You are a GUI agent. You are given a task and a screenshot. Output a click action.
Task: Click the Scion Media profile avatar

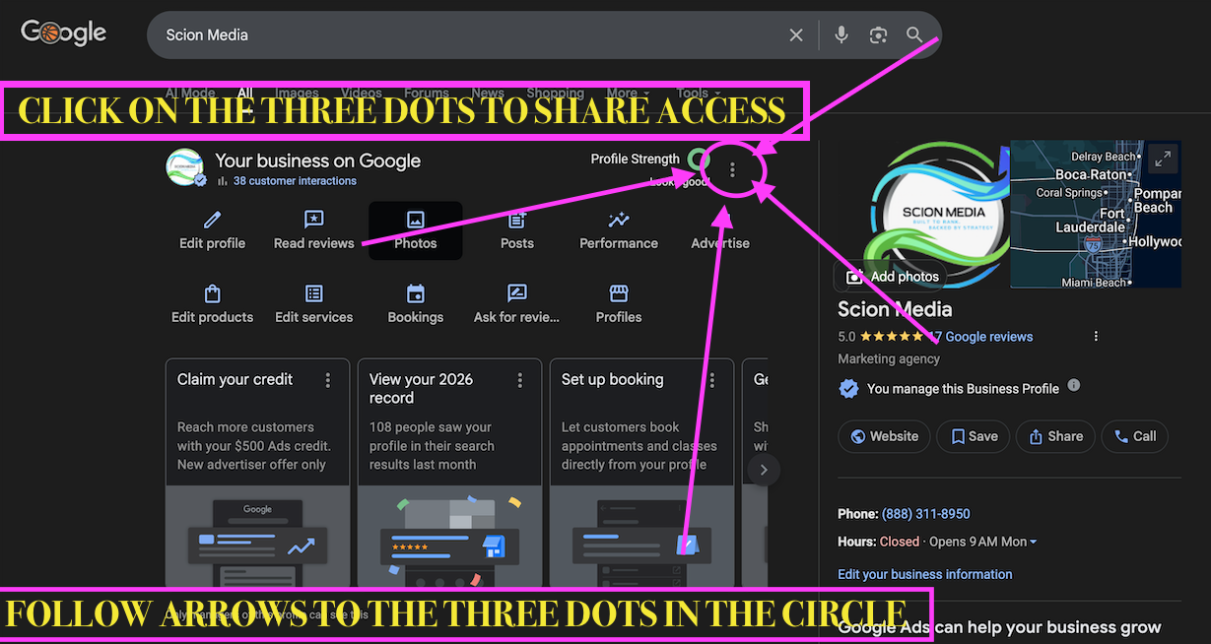185,167
